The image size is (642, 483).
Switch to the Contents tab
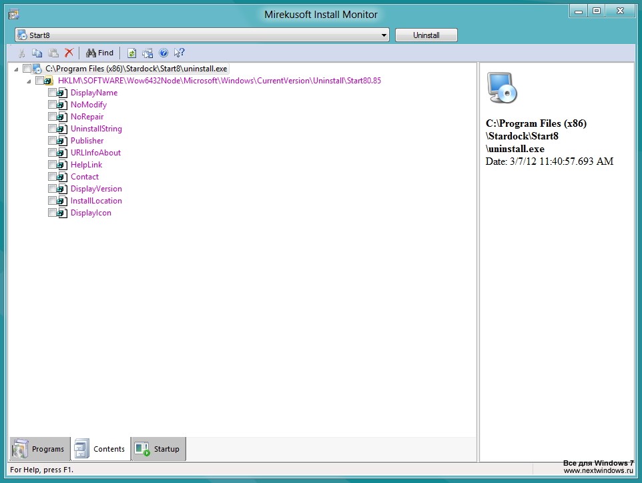pos(101,449)
